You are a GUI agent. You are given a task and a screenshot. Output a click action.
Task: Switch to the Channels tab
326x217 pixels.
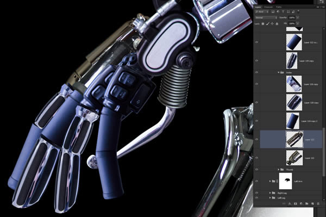point(268,7)
